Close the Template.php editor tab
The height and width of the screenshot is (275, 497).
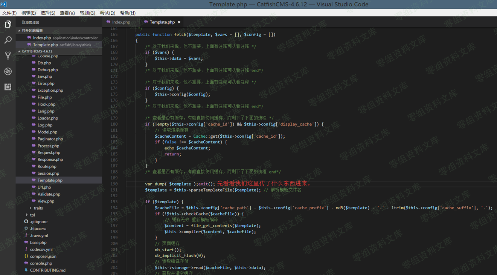[x=179, y=22]
